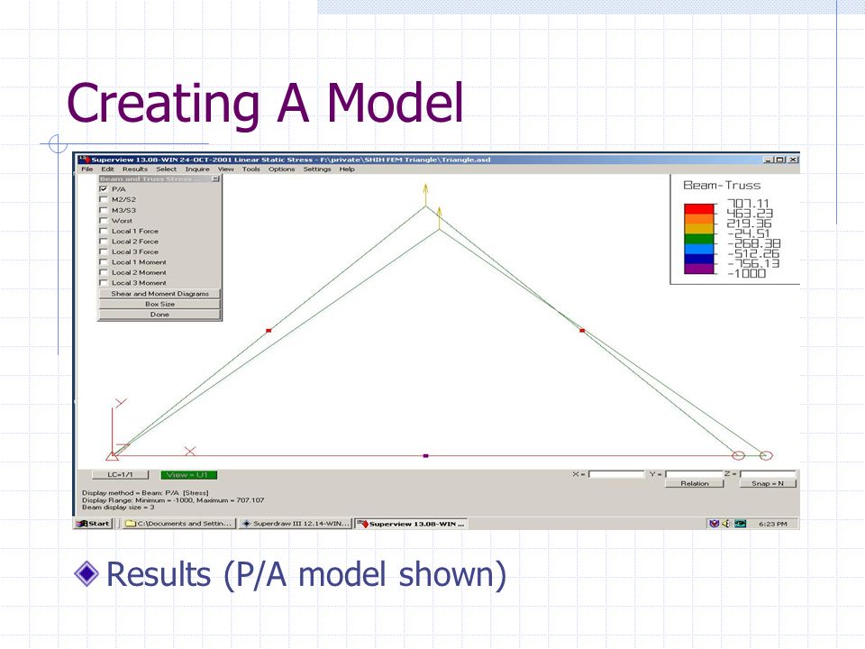Image resolution: width=865 pixels, height=649 pixels.
Task: Enable the M2/S2 checkbox
Action: (103, 199)
